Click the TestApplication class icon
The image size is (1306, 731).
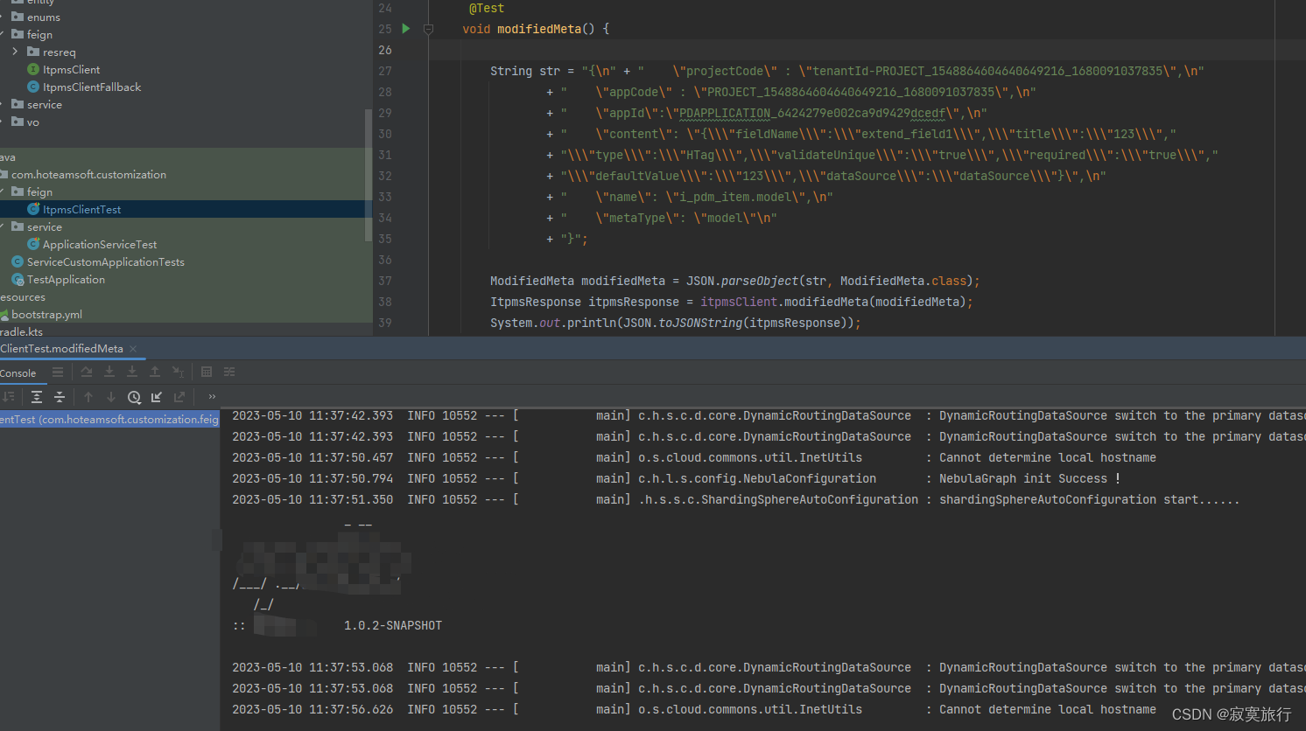pos(18,279)
